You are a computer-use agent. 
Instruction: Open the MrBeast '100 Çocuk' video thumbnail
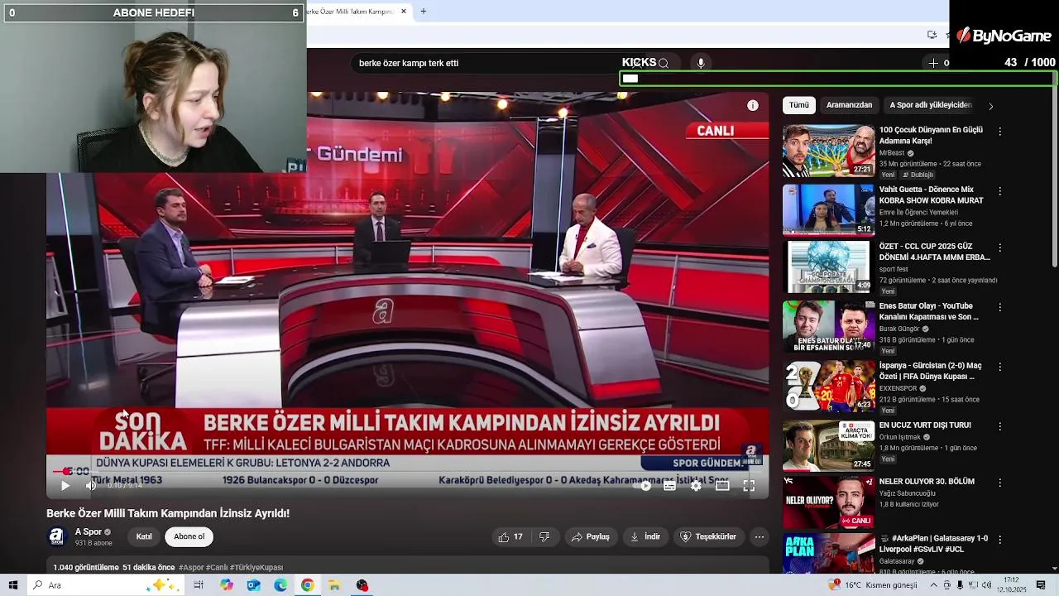point(828,151)
